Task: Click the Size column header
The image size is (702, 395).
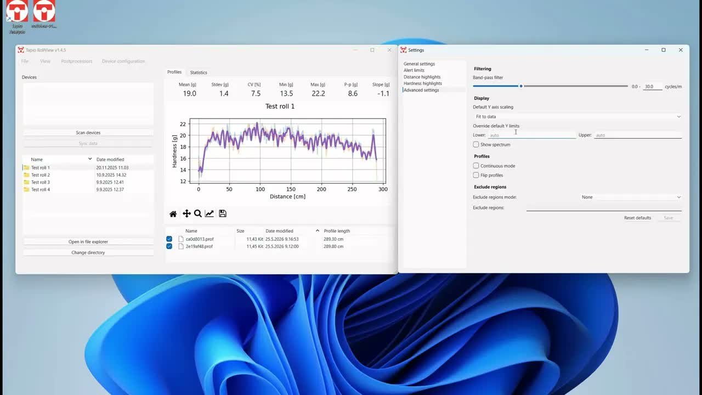Action: [240, 231]
